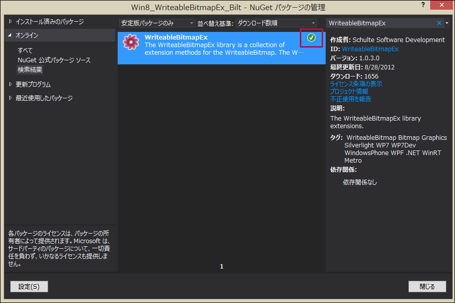Select すべて under online sources
This screenshot has height=303, width=455.
pyautogui.click(x=25, y=50)
